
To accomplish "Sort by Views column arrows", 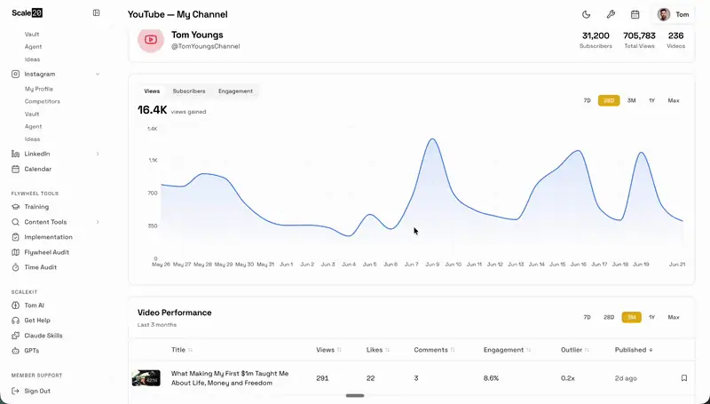I will 339,350.
